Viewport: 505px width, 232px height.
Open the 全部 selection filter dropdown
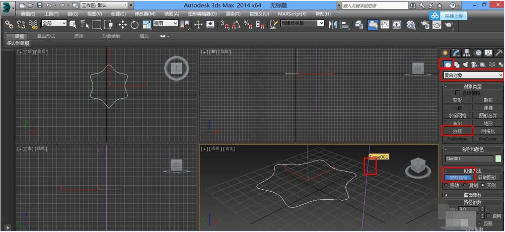54,23
